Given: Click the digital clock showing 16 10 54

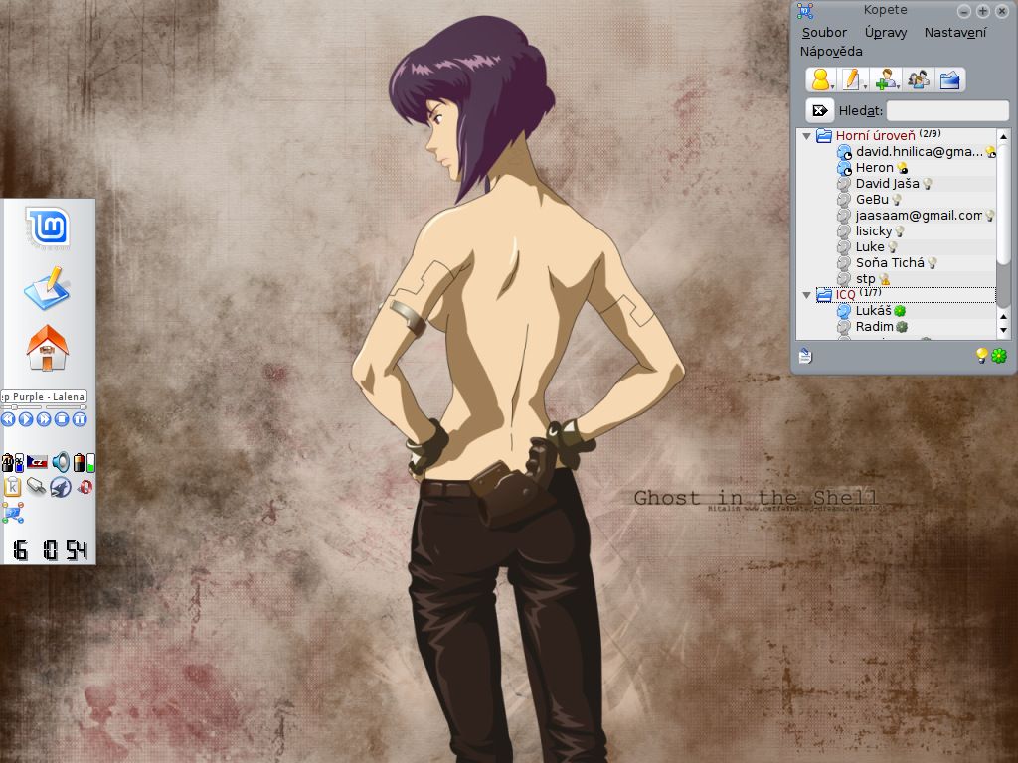Looking at the screenshot, I should coord(50,550).
